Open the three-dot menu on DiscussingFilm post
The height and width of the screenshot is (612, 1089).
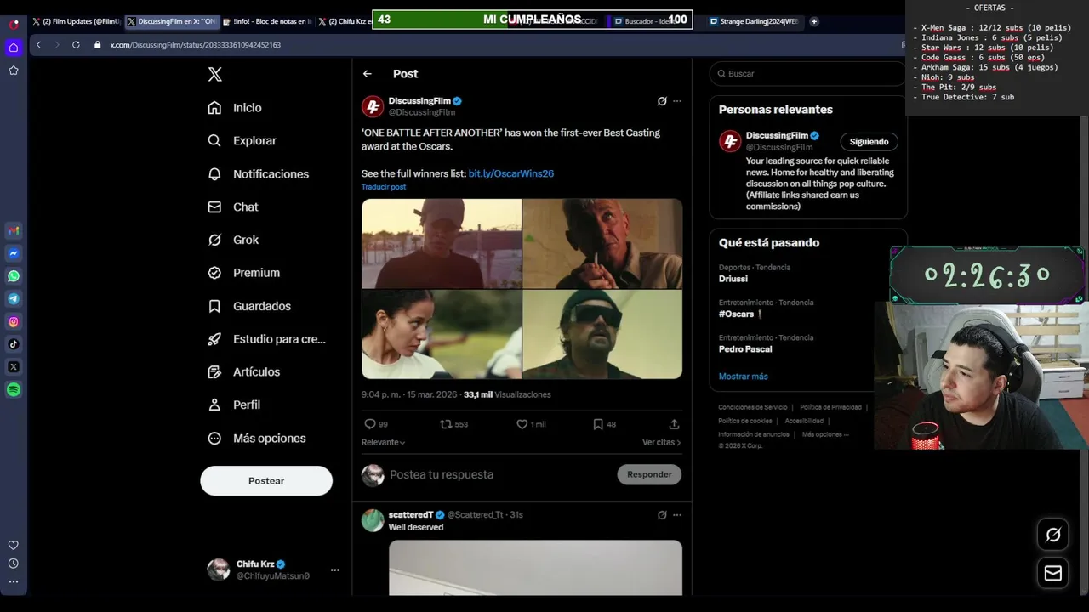[677, 101]
